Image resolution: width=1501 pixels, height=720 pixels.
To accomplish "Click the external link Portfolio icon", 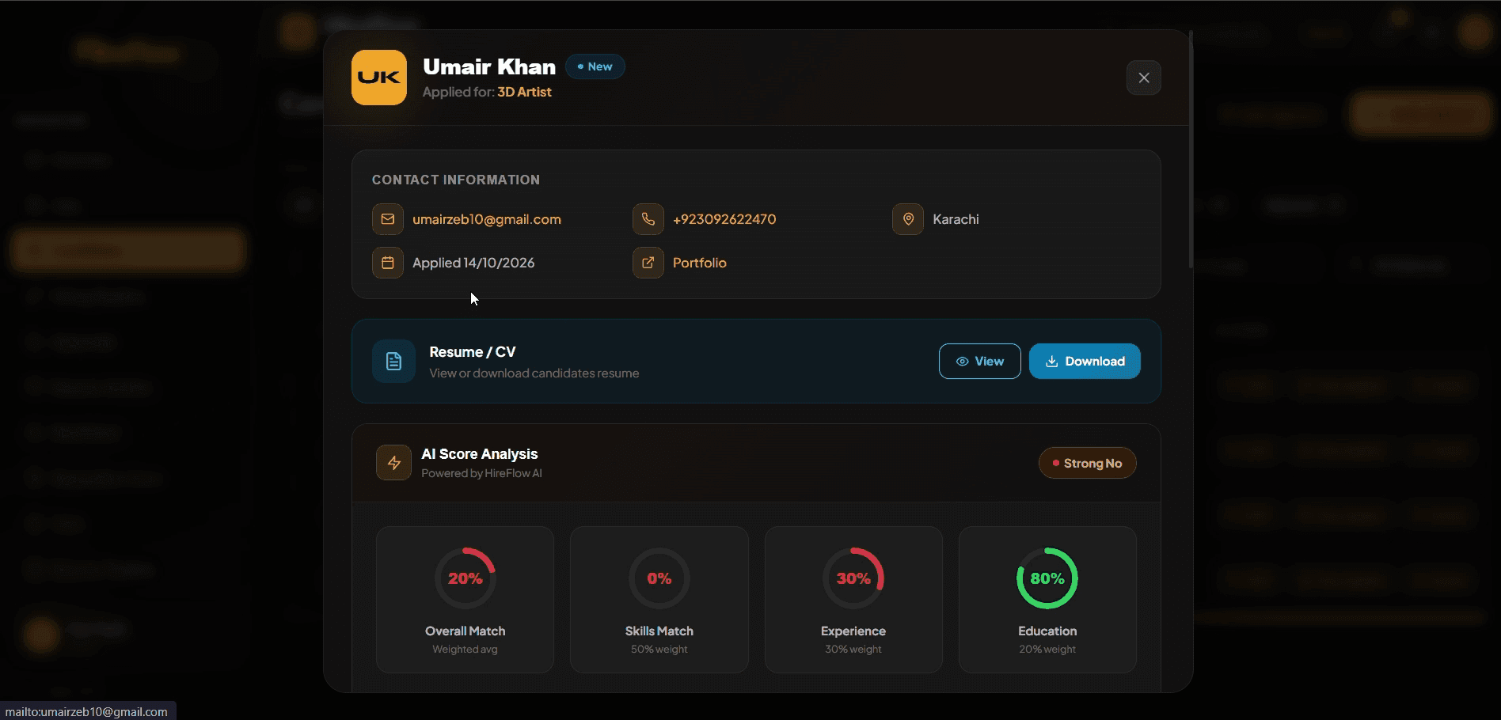I will click(648, 263).
